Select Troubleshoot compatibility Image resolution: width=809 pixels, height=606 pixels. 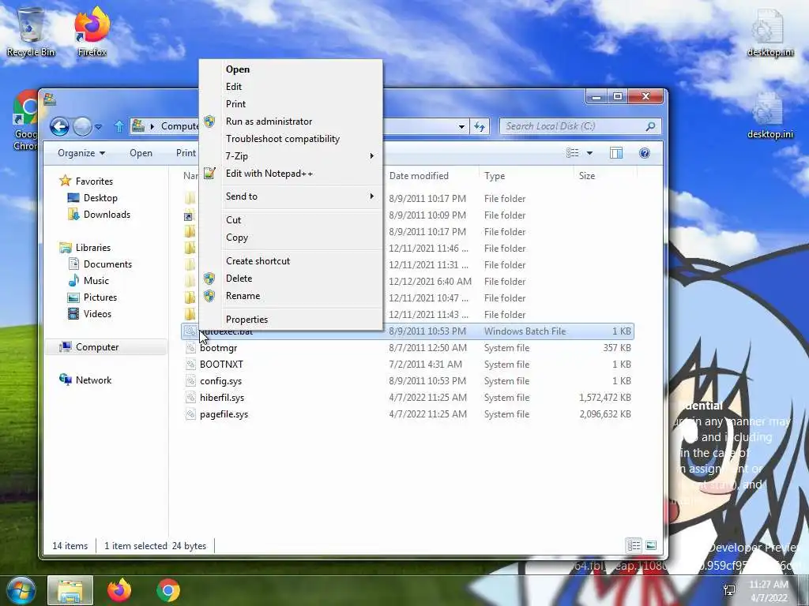click(x=292, y=139)
